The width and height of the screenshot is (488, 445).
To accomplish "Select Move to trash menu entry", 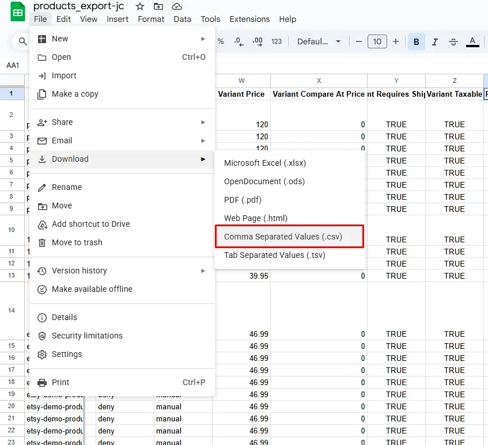I will (x=77, y=242).
